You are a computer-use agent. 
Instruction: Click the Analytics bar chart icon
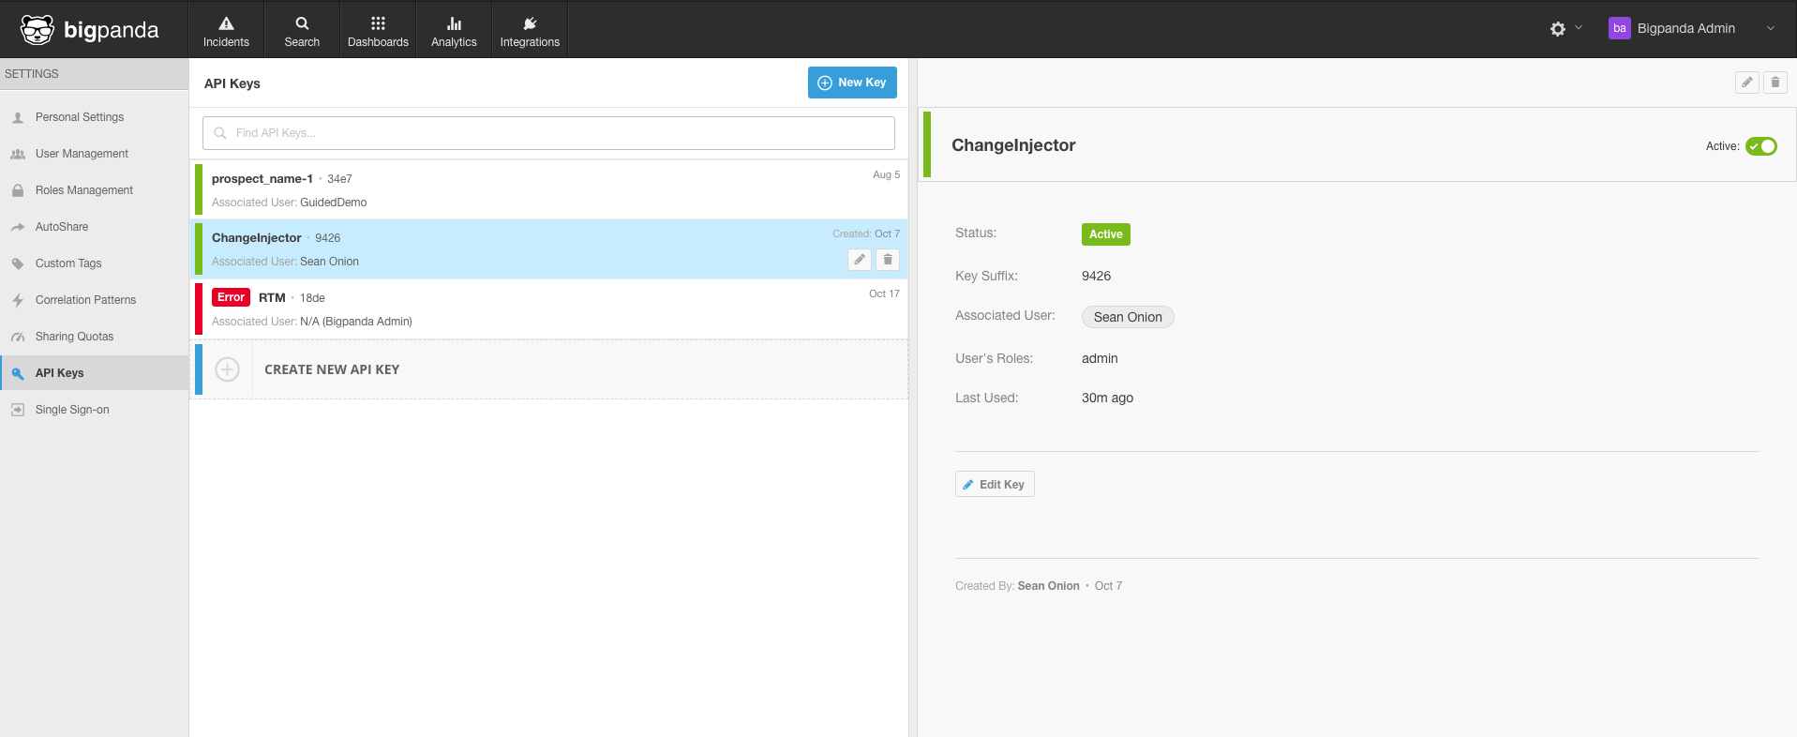454,23
